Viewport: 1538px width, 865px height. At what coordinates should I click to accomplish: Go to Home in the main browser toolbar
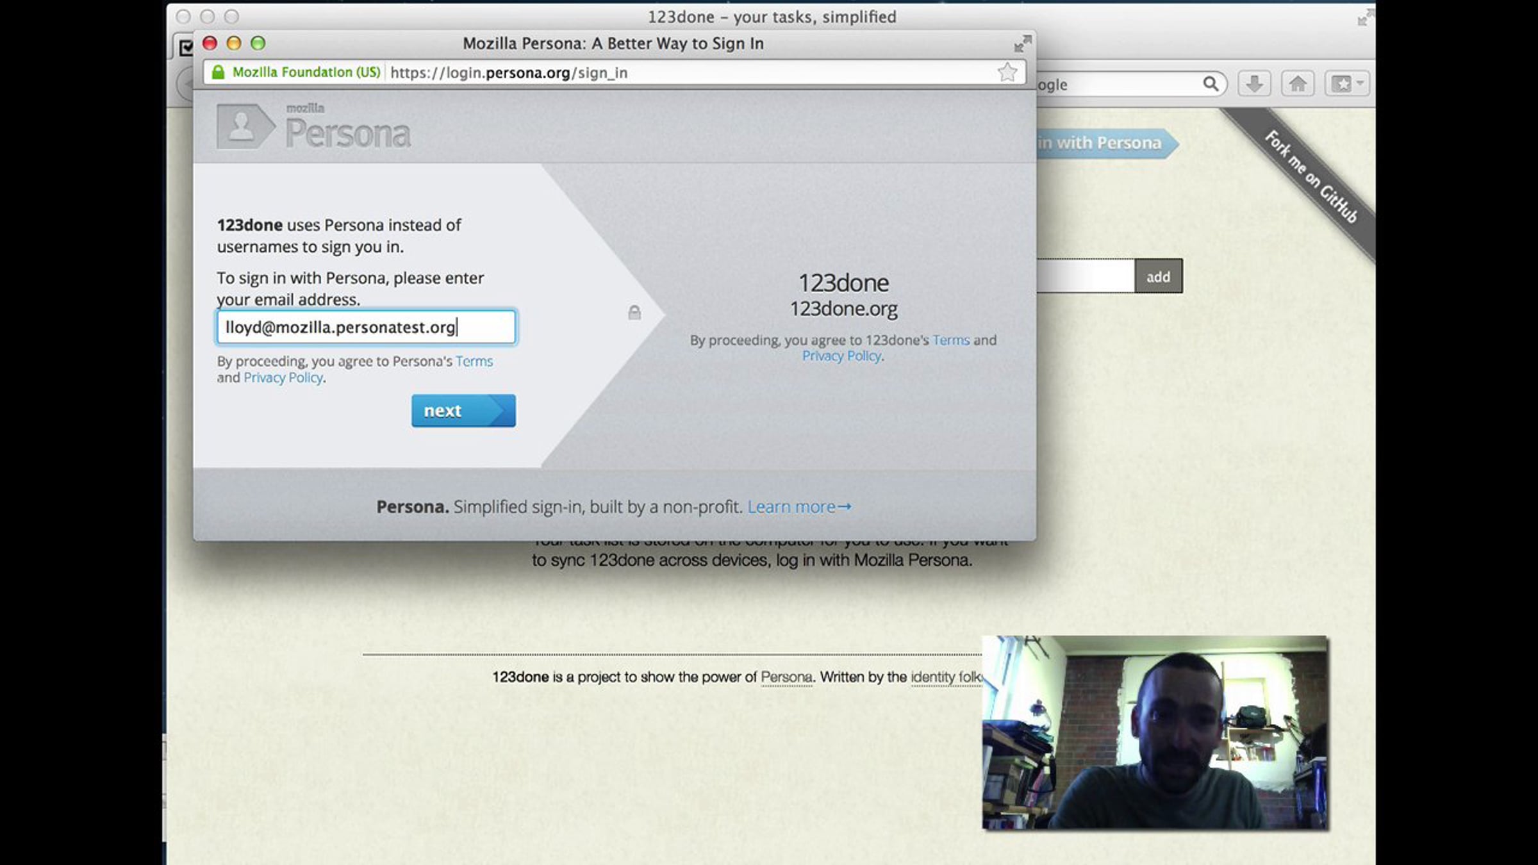point(1298,84)
